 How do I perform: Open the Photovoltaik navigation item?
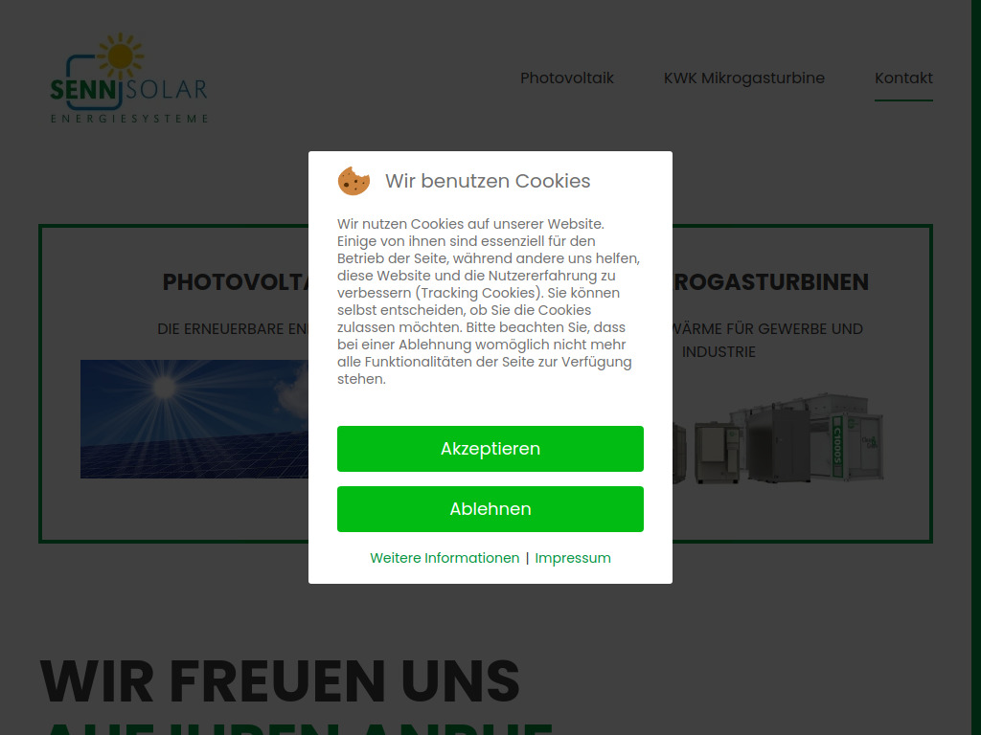pos(567,78)
